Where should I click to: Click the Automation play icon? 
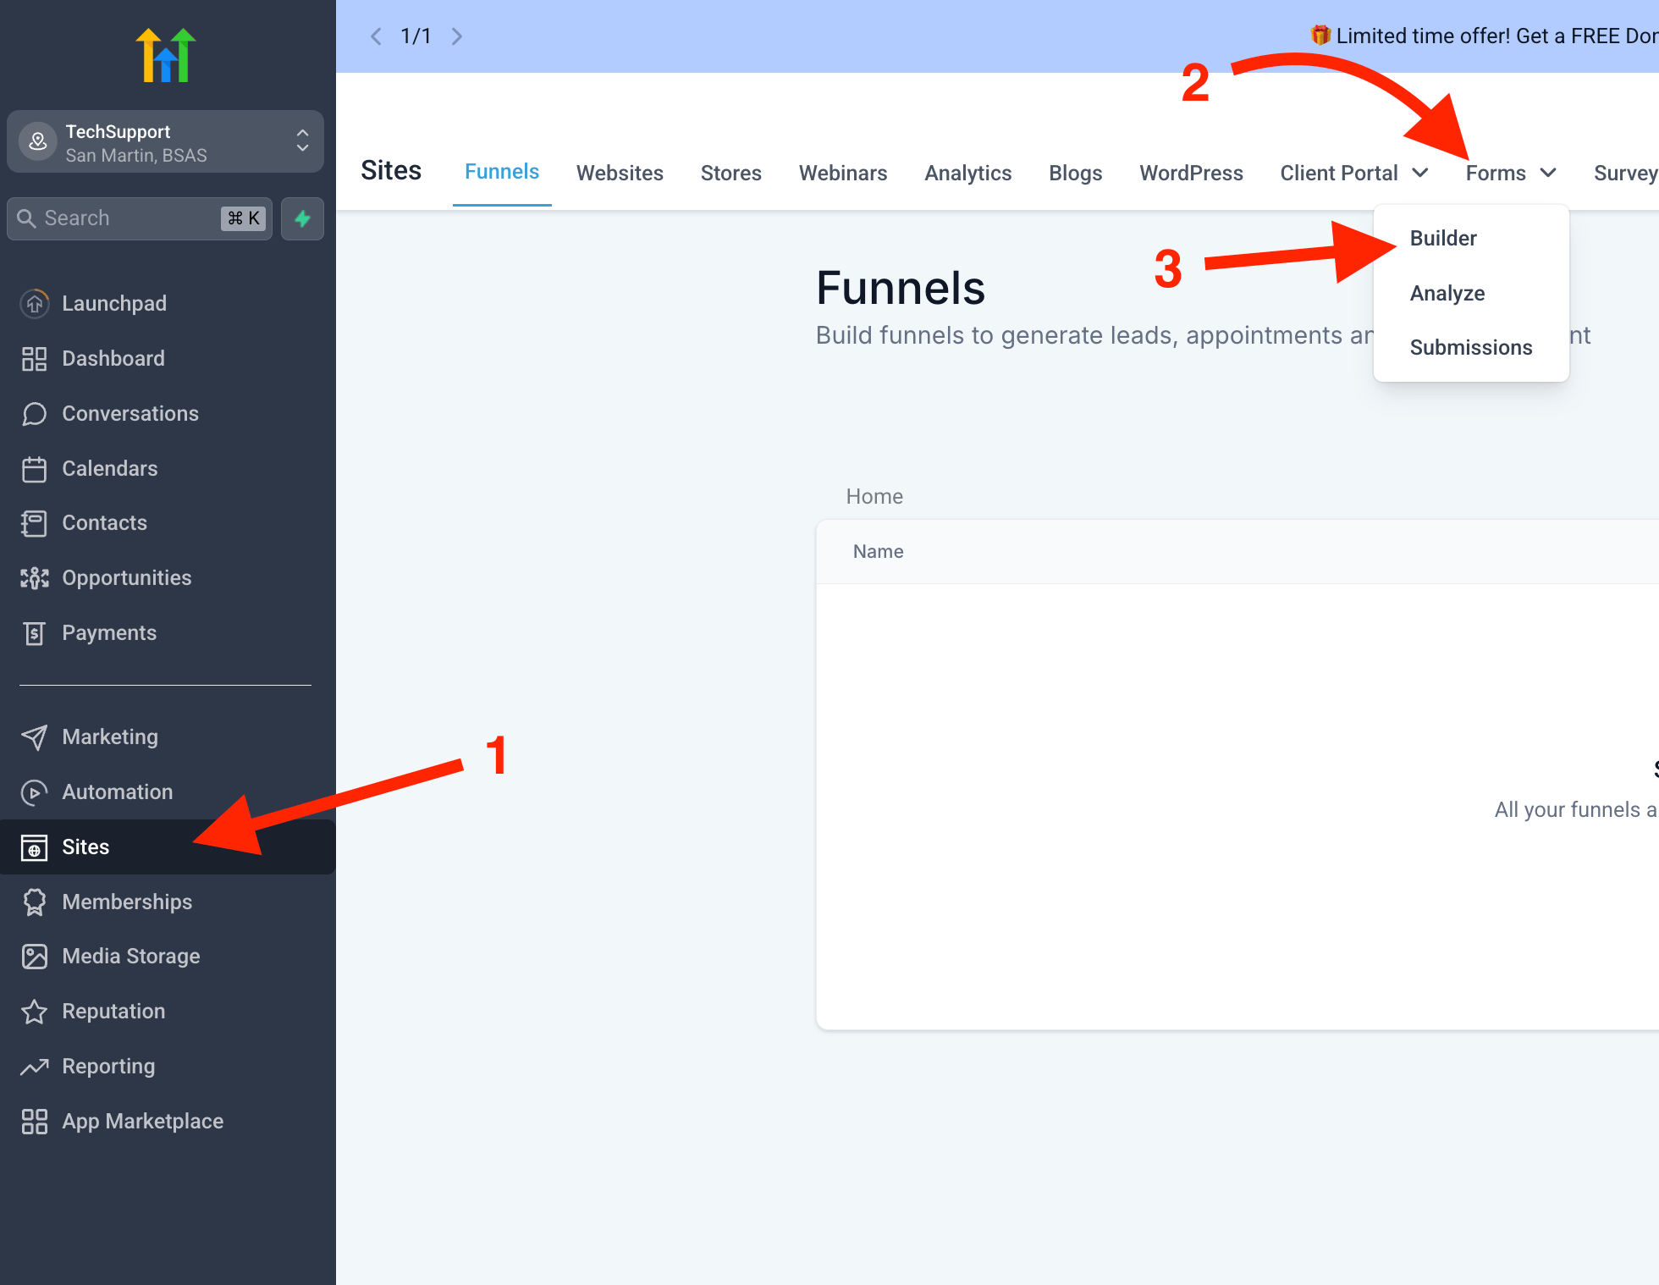pyautogui.click(x=35, y=791)
